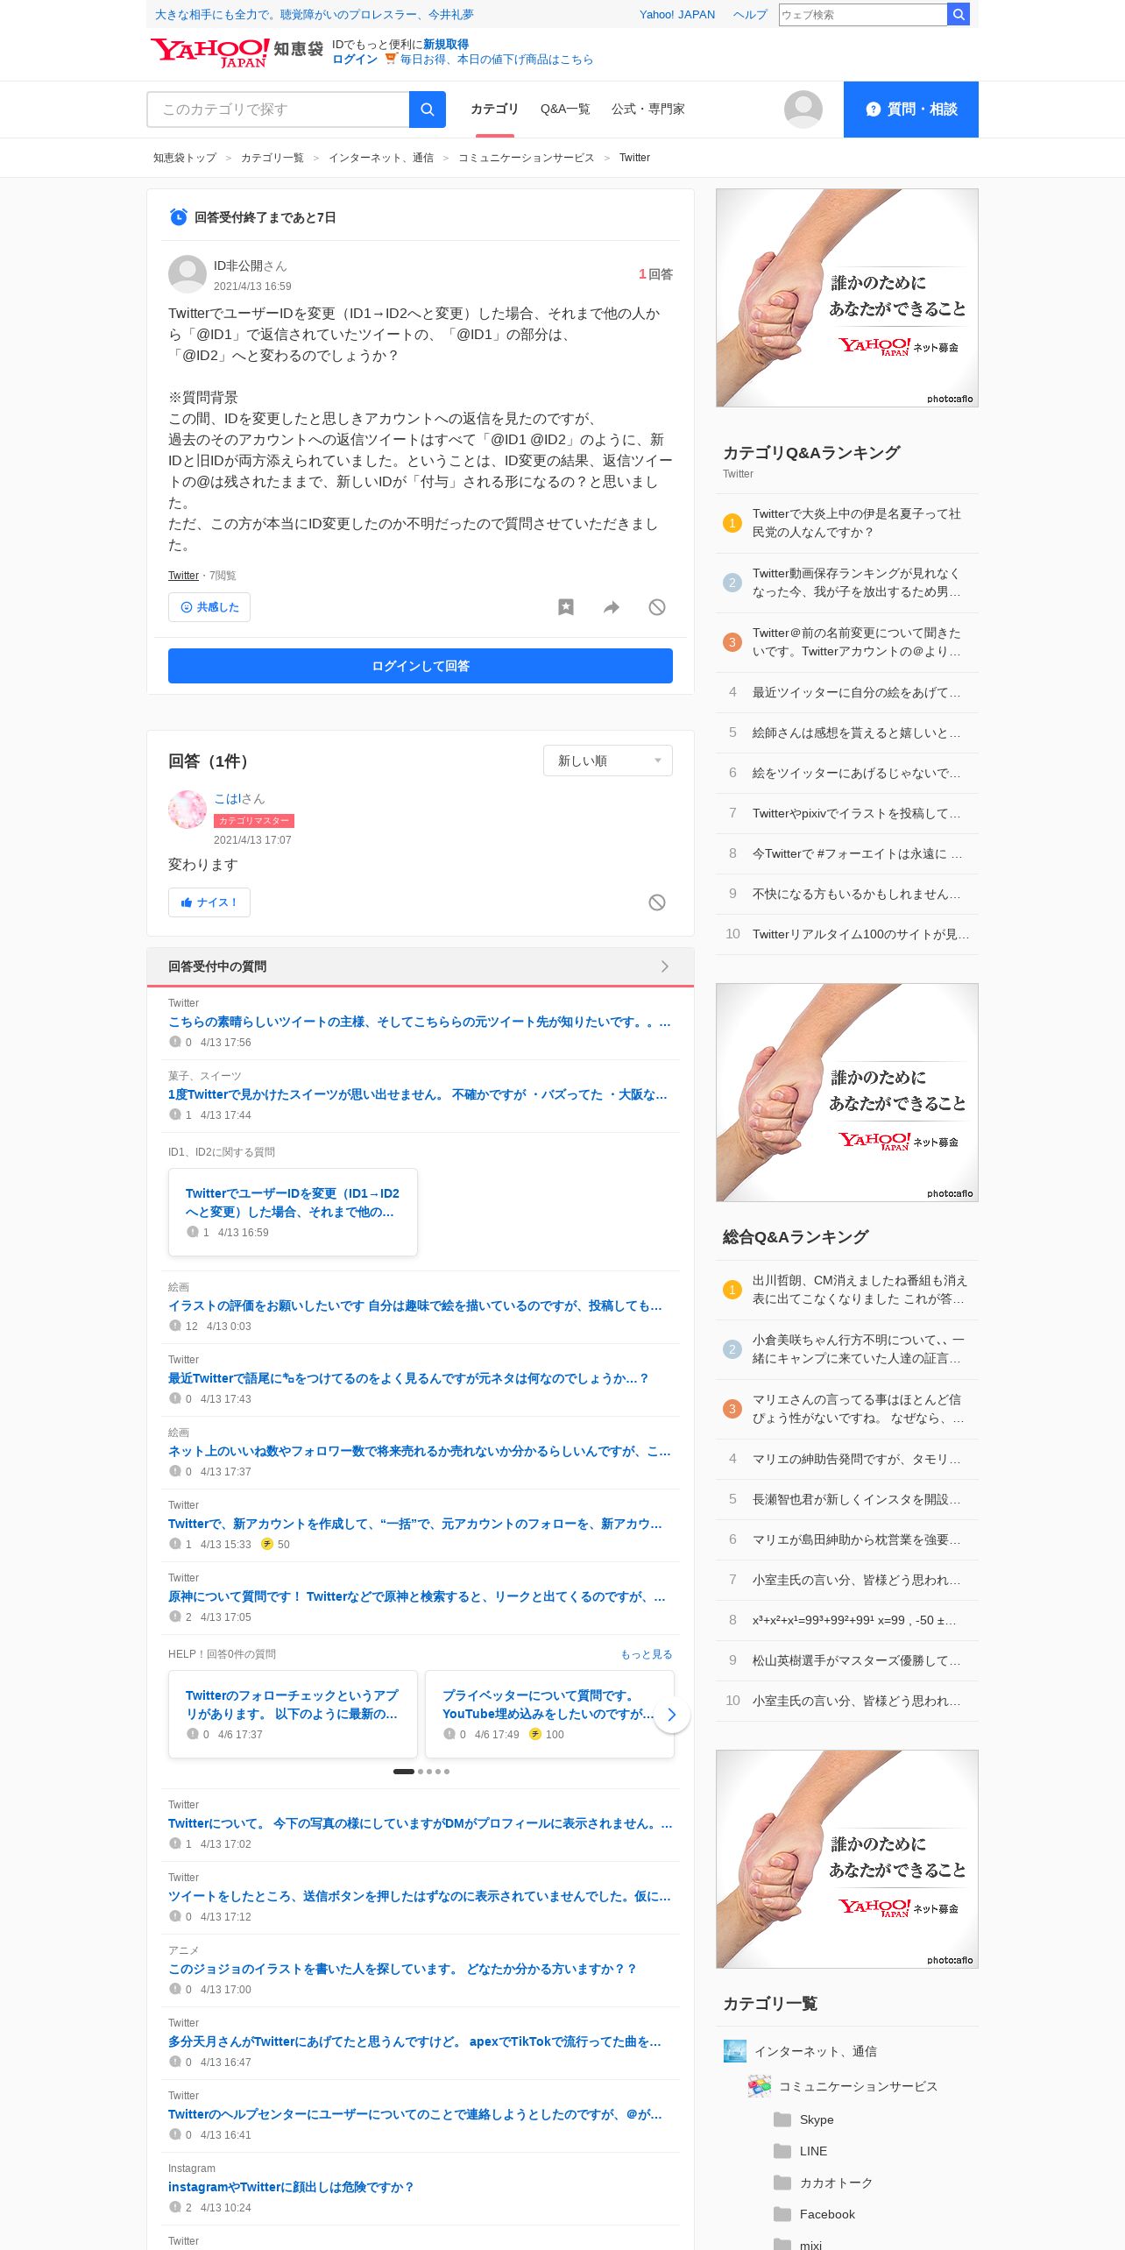Open question instagramやTwitterに顔出しは危険ですか
The height and width of the screenshot is (2250, 1125).
[x=291, y=2188]
